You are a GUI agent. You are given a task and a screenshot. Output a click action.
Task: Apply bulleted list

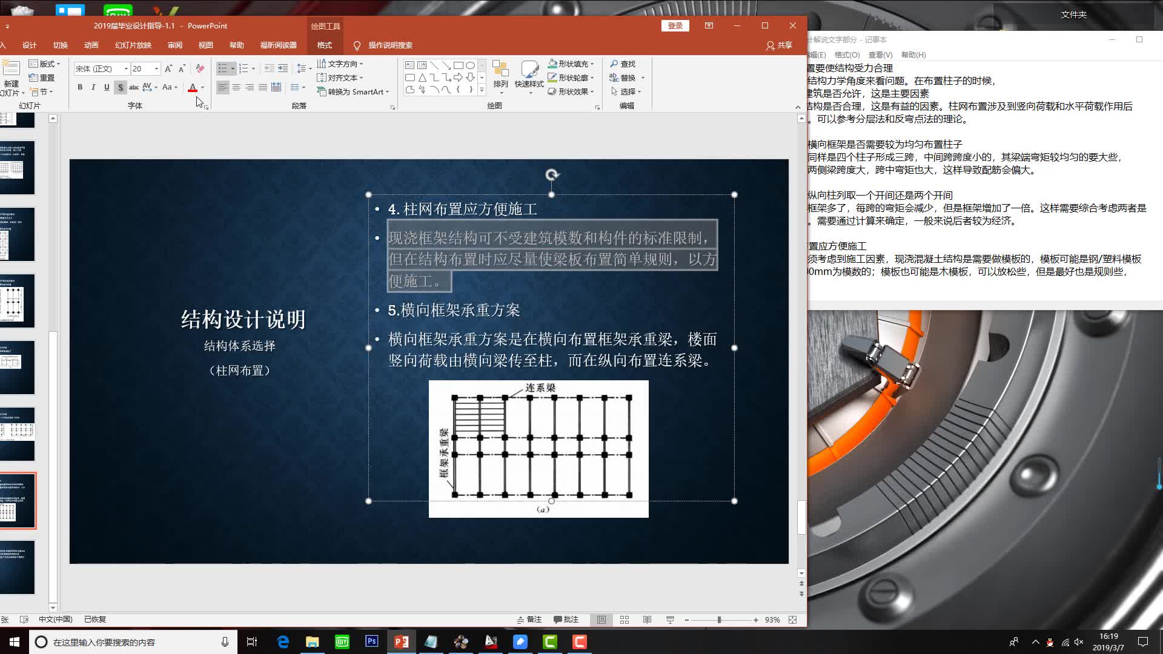[222, 68]
